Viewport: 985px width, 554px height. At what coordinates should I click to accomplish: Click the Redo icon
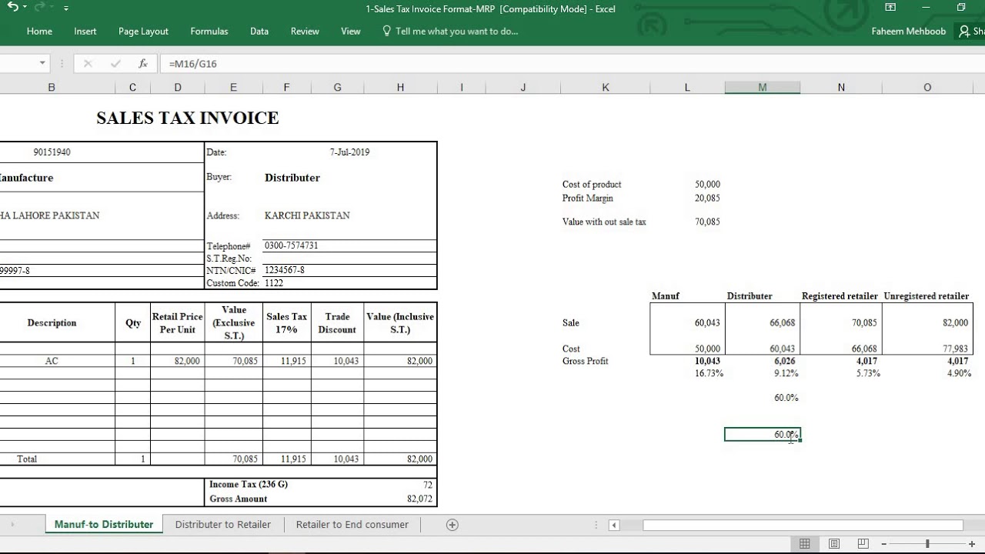click(38, 8)
